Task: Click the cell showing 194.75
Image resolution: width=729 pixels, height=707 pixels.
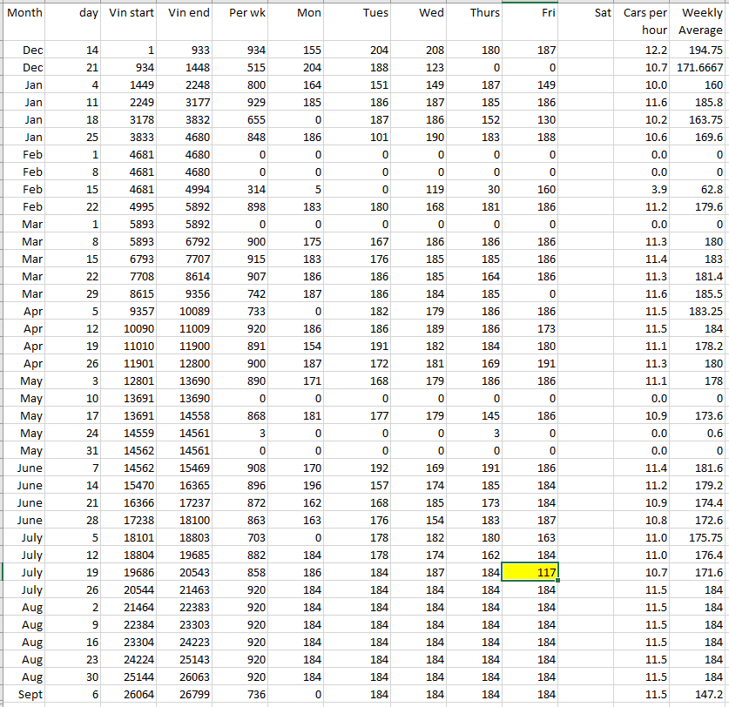Action: (701, 50)
